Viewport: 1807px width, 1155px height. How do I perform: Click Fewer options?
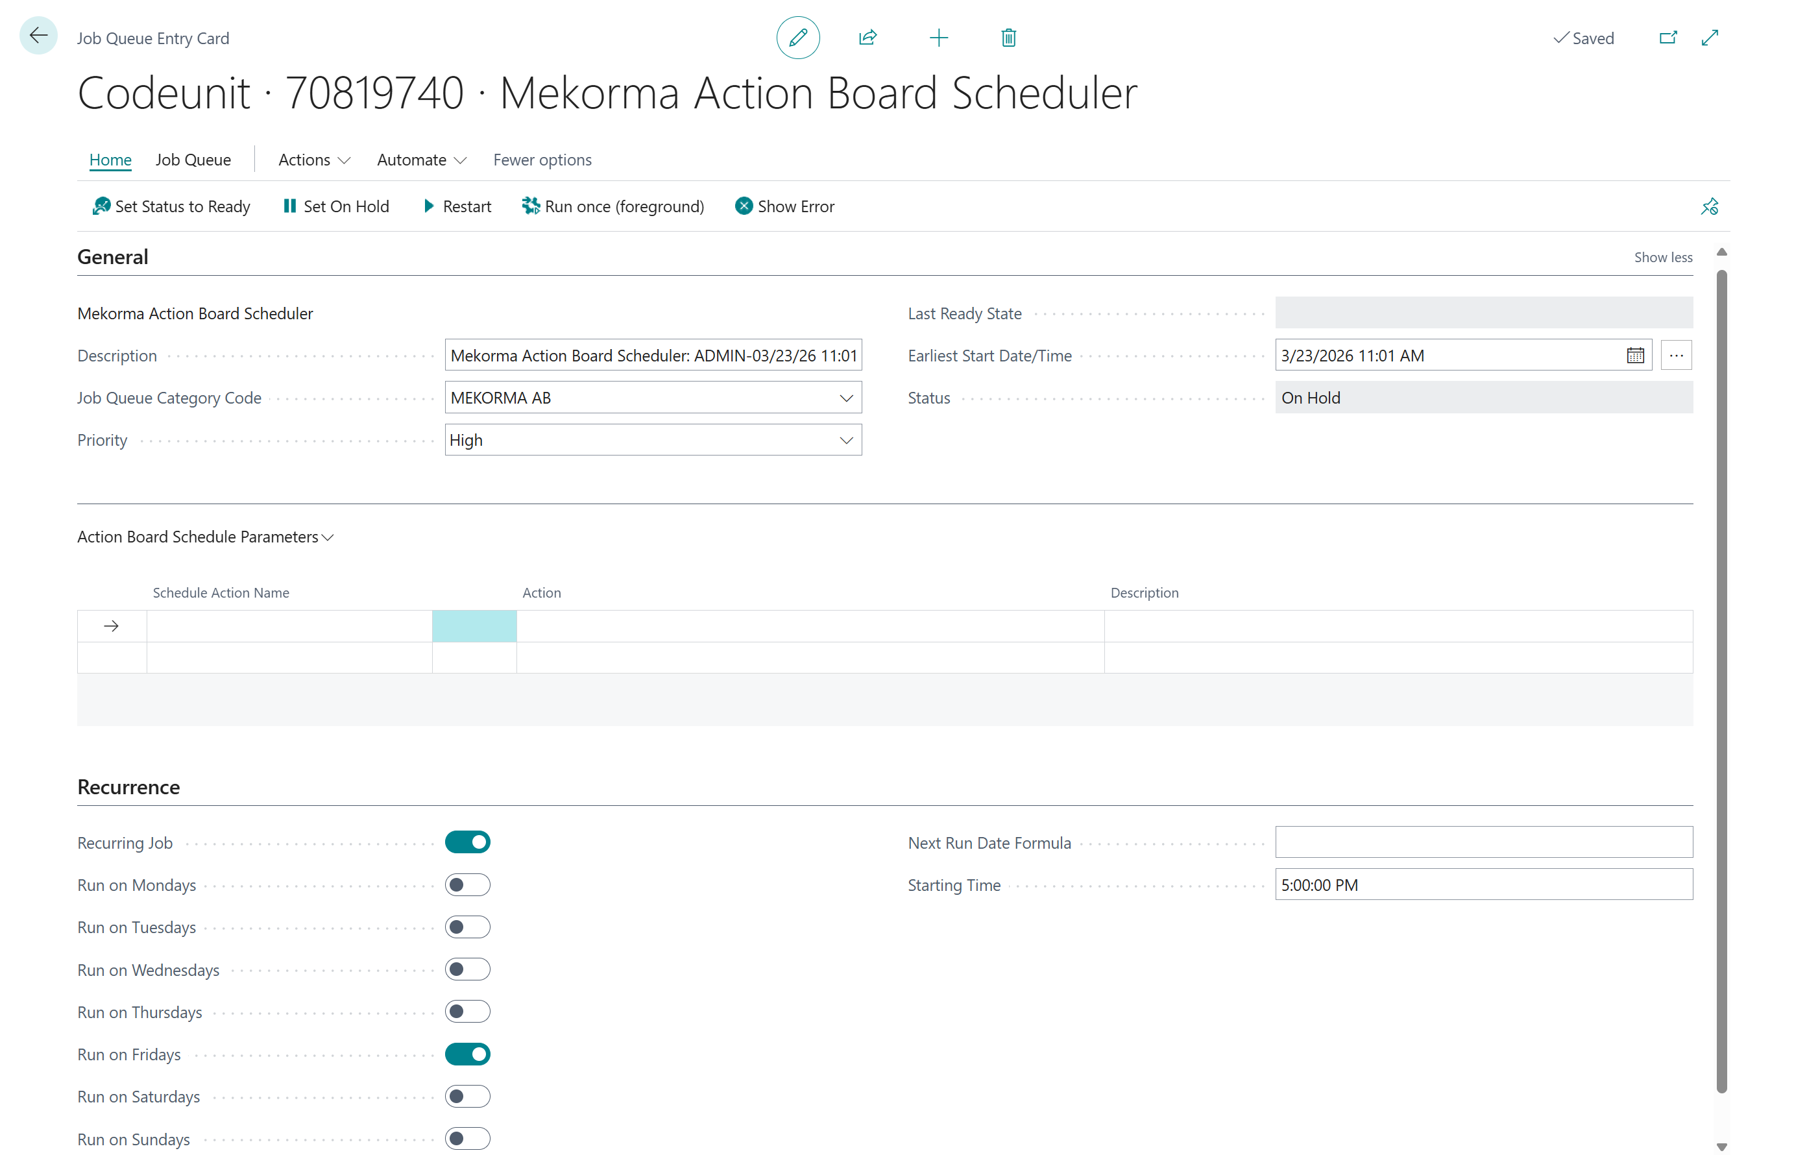click(x=542, y=160)
